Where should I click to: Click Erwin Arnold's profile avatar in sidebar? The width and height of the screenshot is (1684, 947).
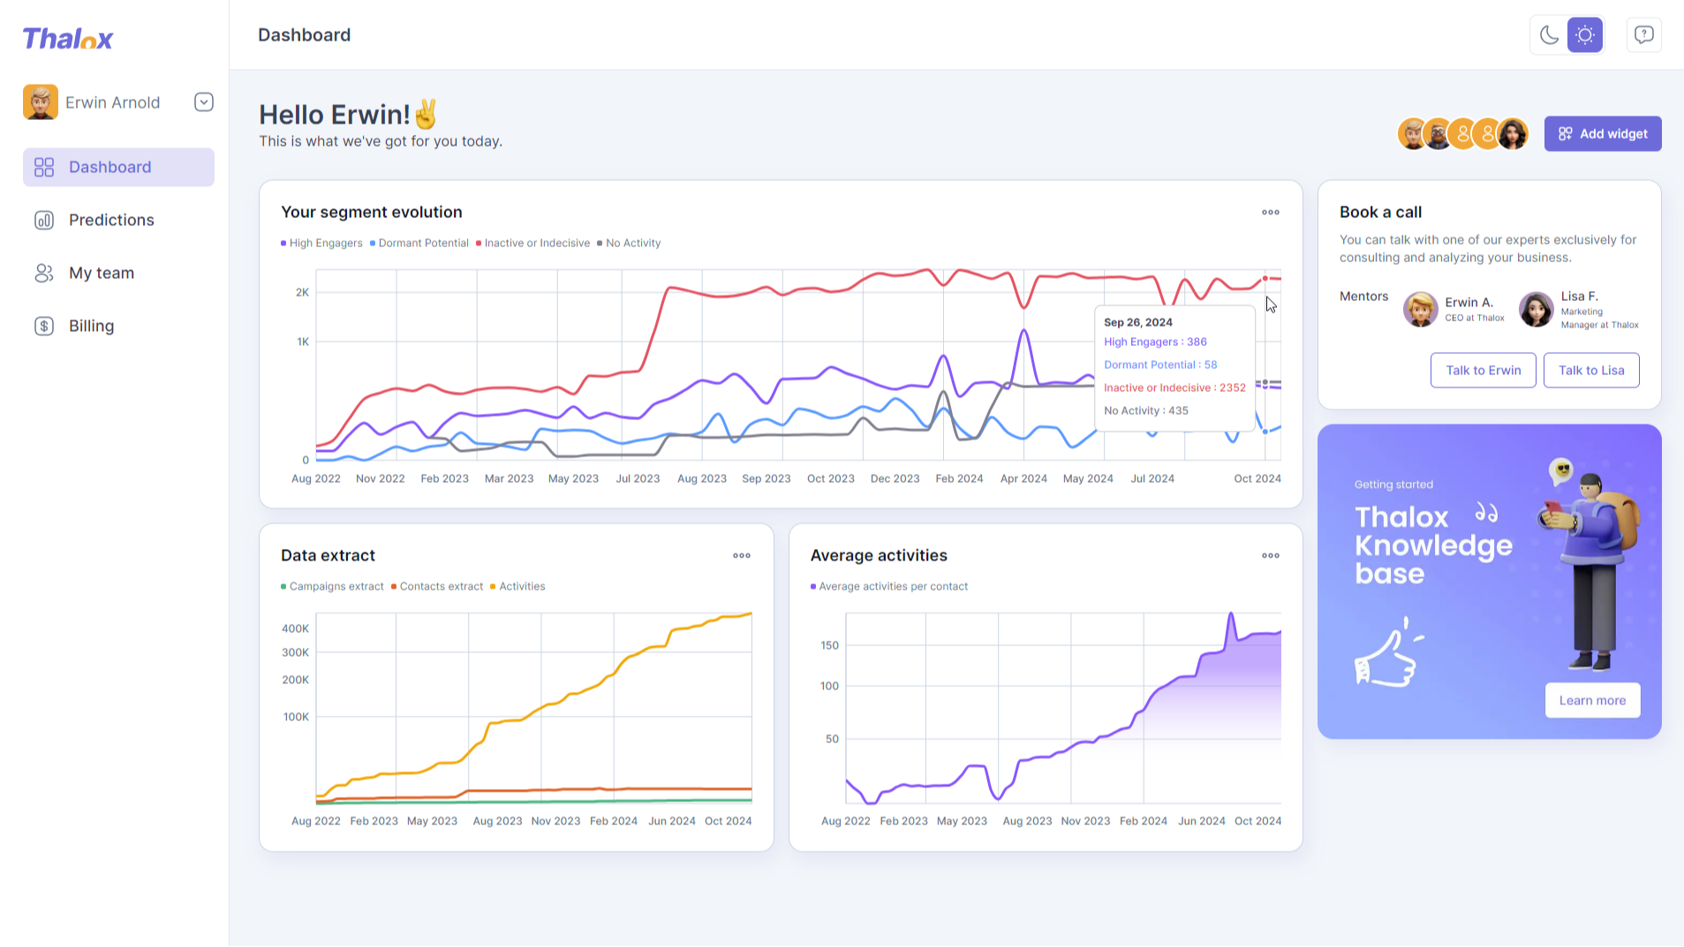41,102
